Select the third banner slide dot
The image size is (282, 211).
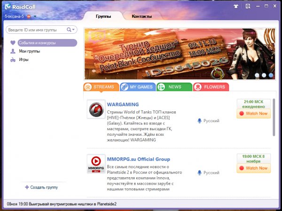271,75
